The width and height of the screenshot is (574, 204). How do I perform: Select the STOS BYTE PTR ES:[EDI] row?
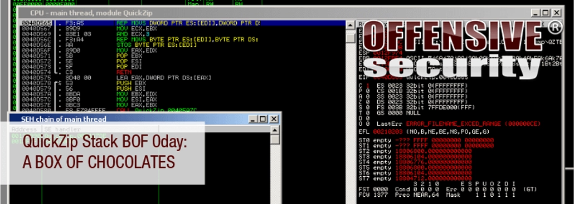(x=182, y=45)
